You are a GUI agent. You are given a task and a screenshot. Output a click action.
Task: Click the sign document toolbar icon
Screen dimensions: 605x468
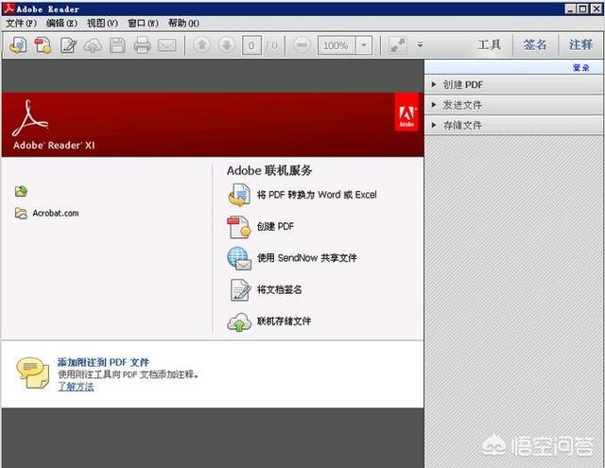(x=68, y=45)
